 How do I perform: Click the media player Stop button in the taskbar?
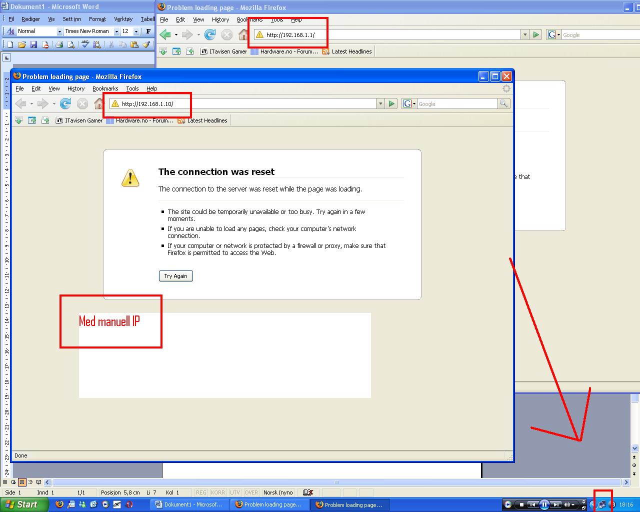coord(521,504)
